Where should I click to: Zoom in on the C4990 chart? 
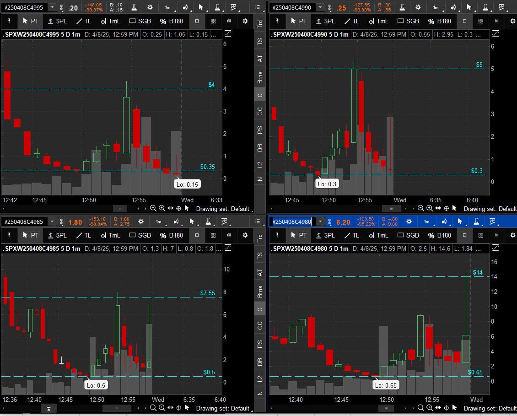tap(430, 208)
